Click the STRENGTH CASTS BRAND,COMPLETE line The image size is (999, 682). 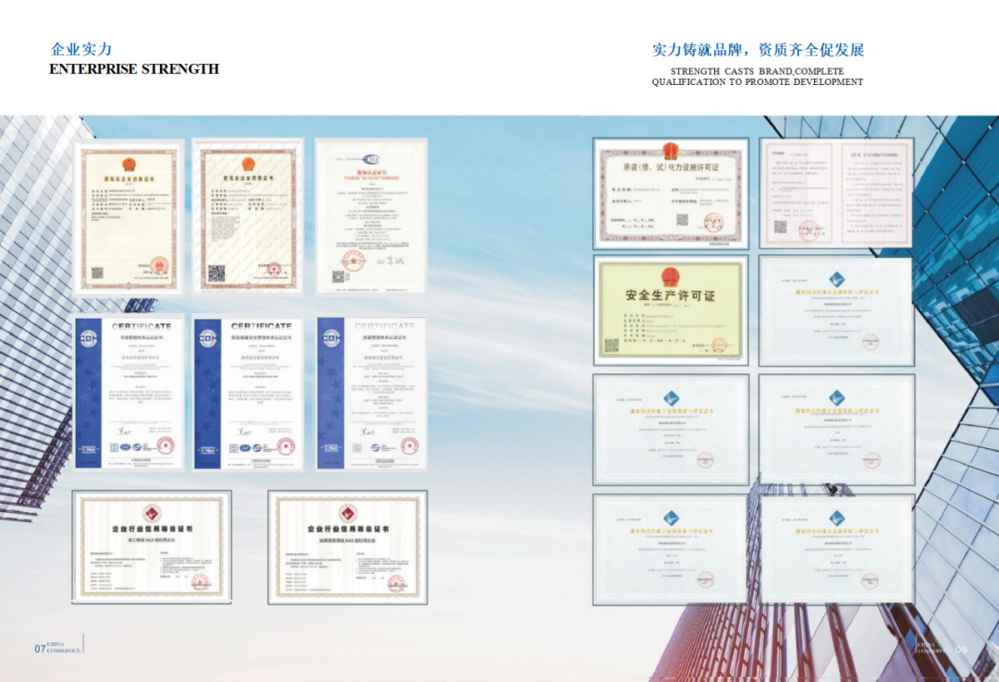(x=757, y=71)
